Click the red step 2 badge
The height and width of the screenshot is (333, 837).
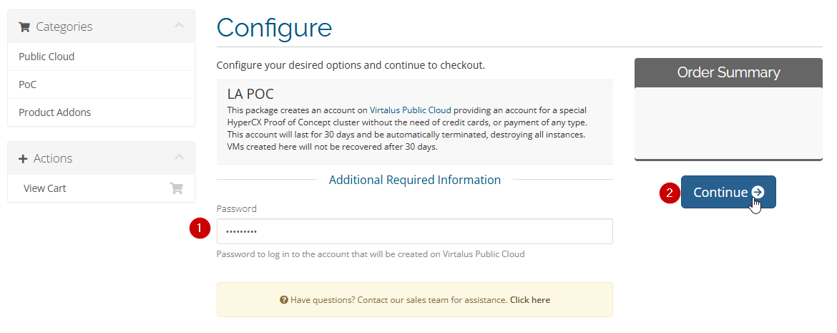click(x=669, y=192)
